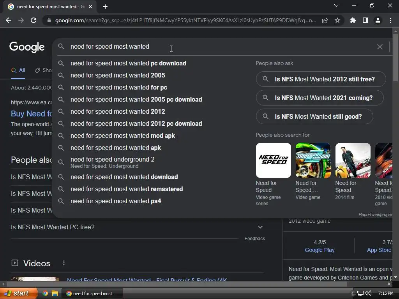The height and width of the screenshot is (299, 399).
Task: Open the Chrome profile avatar
Action: coord(378,20)
